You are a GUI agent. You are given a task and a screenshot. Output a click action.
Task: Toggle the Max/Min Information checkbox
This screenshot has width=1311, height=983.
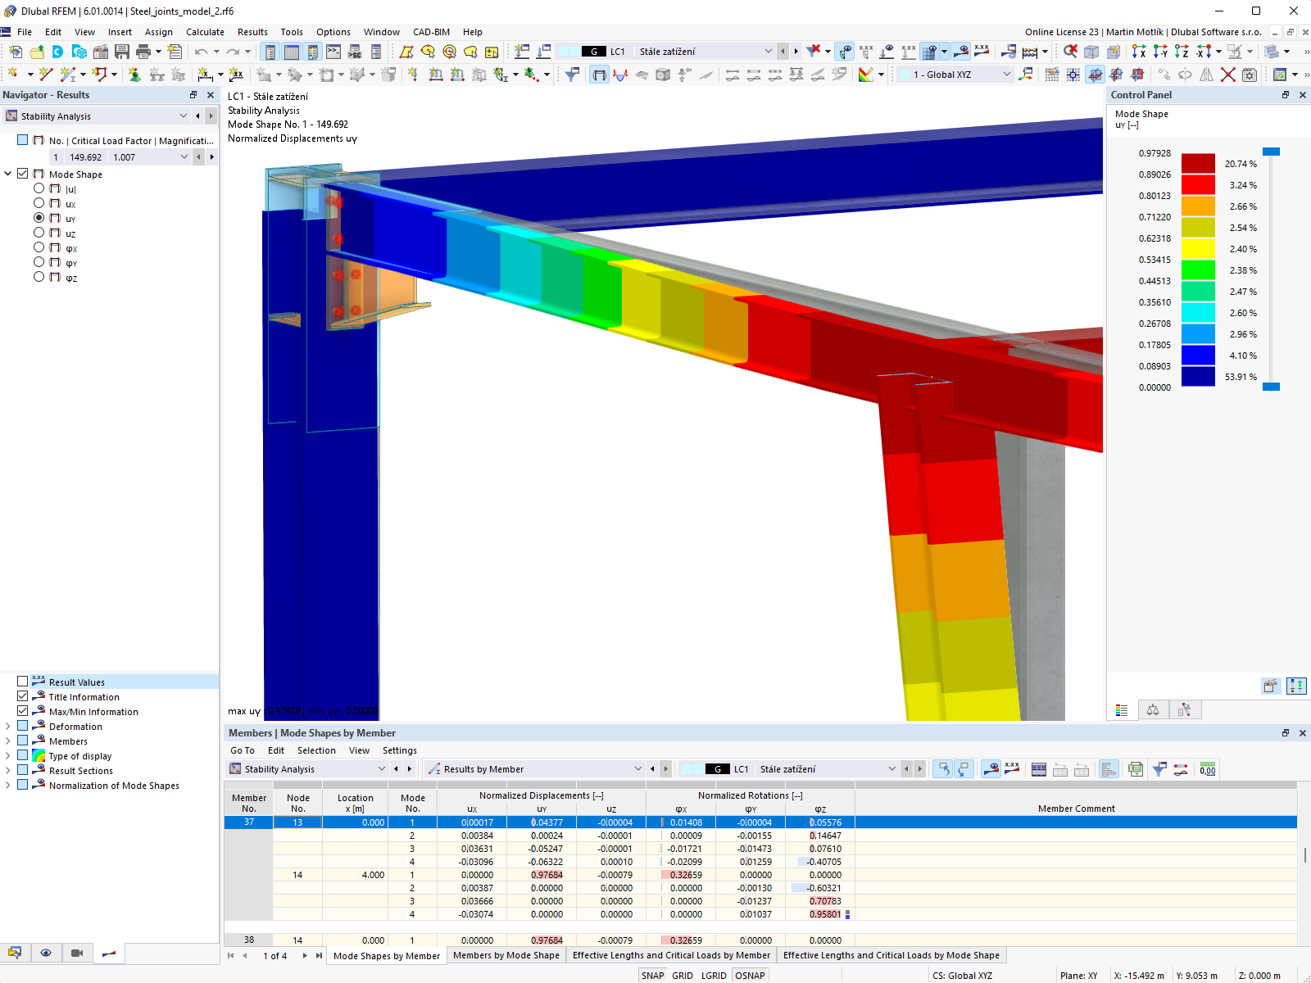23,711
